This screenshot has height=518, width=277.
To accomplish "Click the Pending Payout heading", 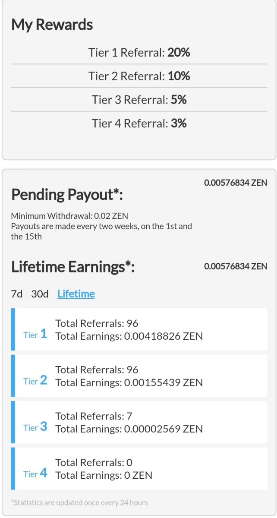I will pos(67,195).
